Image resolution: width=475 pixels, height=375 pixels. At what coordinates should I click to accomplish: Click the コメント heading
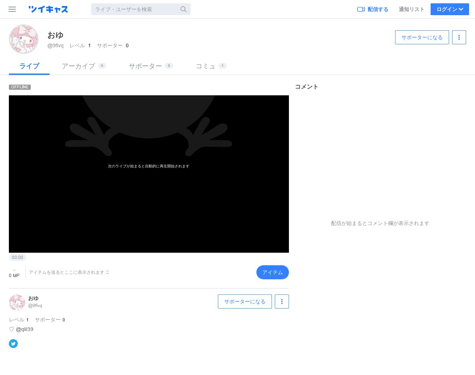[307, 87]
